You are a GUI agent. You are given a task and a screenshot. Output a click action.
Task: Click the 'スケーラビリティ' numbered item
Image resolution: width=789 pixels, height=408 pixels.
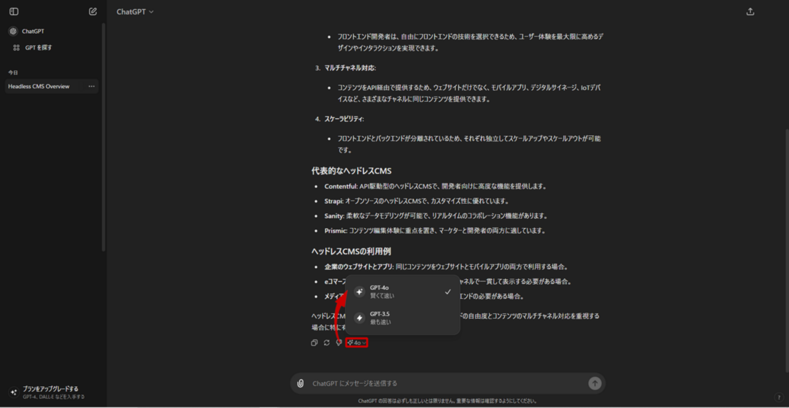(x=344, y=119)
